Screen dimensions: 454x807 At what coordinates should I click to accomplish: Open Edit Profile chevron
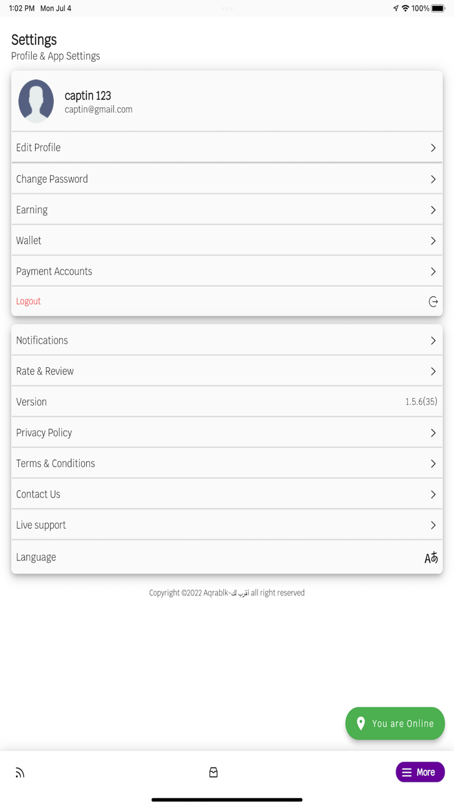433,148
